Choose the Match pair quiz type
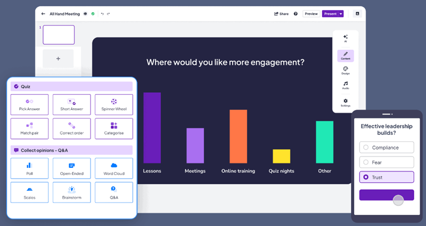This screenshot has width=426, height=226. coord(30,128)
